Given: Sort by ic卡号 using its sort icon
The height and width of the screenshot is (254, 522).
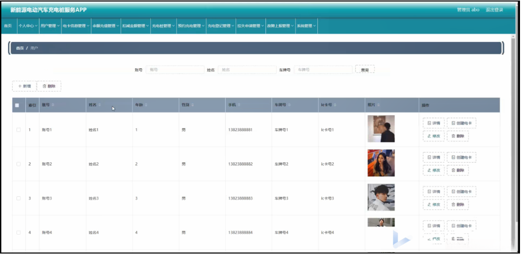Looking at the screenshot, I should point(335,105).
